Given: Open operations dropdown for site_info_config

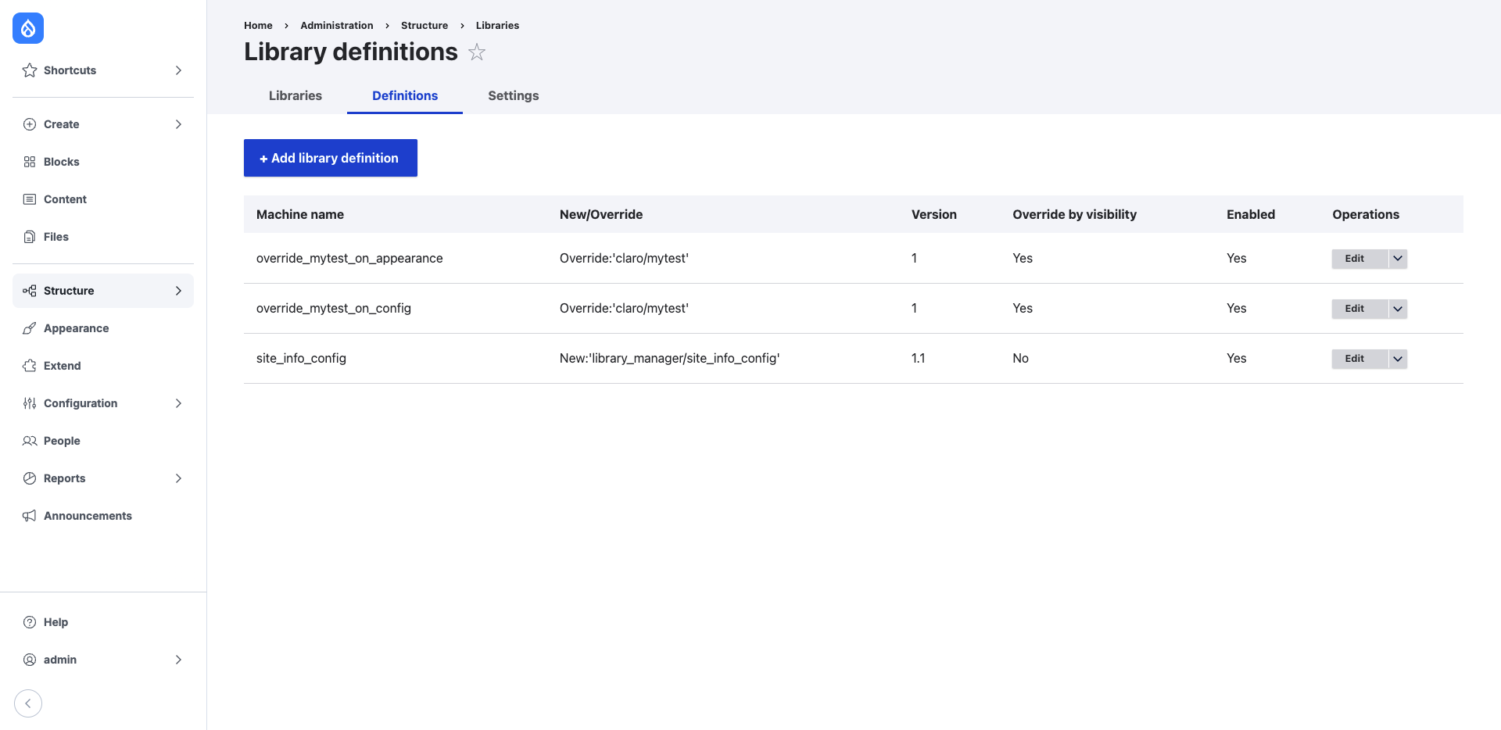Looking at the screenshot, I should tap(1398, 359).
